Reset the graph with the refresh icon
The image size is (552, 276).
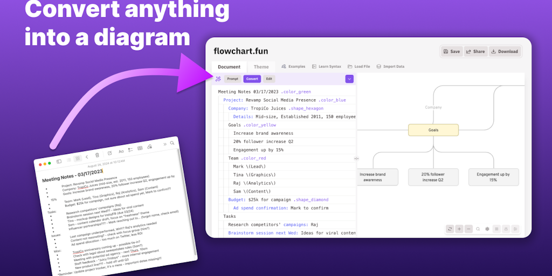pyautogui.click(x=450, y=229)
